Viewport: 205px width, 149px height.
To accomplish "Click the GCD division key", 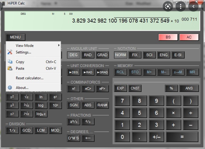I will (x=26, y=130).
